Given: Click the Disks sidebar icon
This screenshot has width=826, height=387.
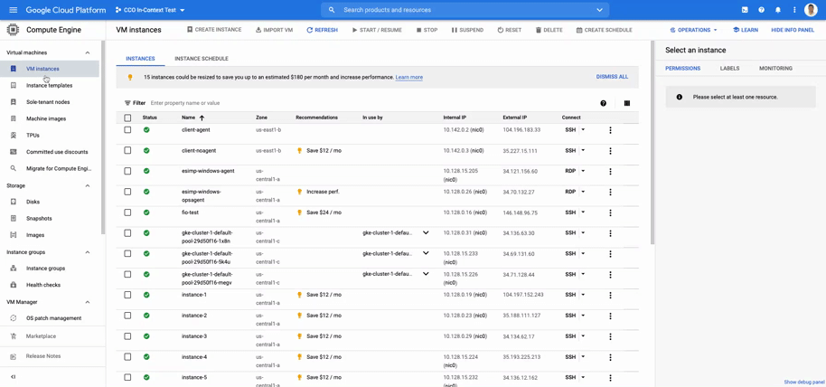Looking at the screenshot, I should pyautogui.click(x=14, y=202).
